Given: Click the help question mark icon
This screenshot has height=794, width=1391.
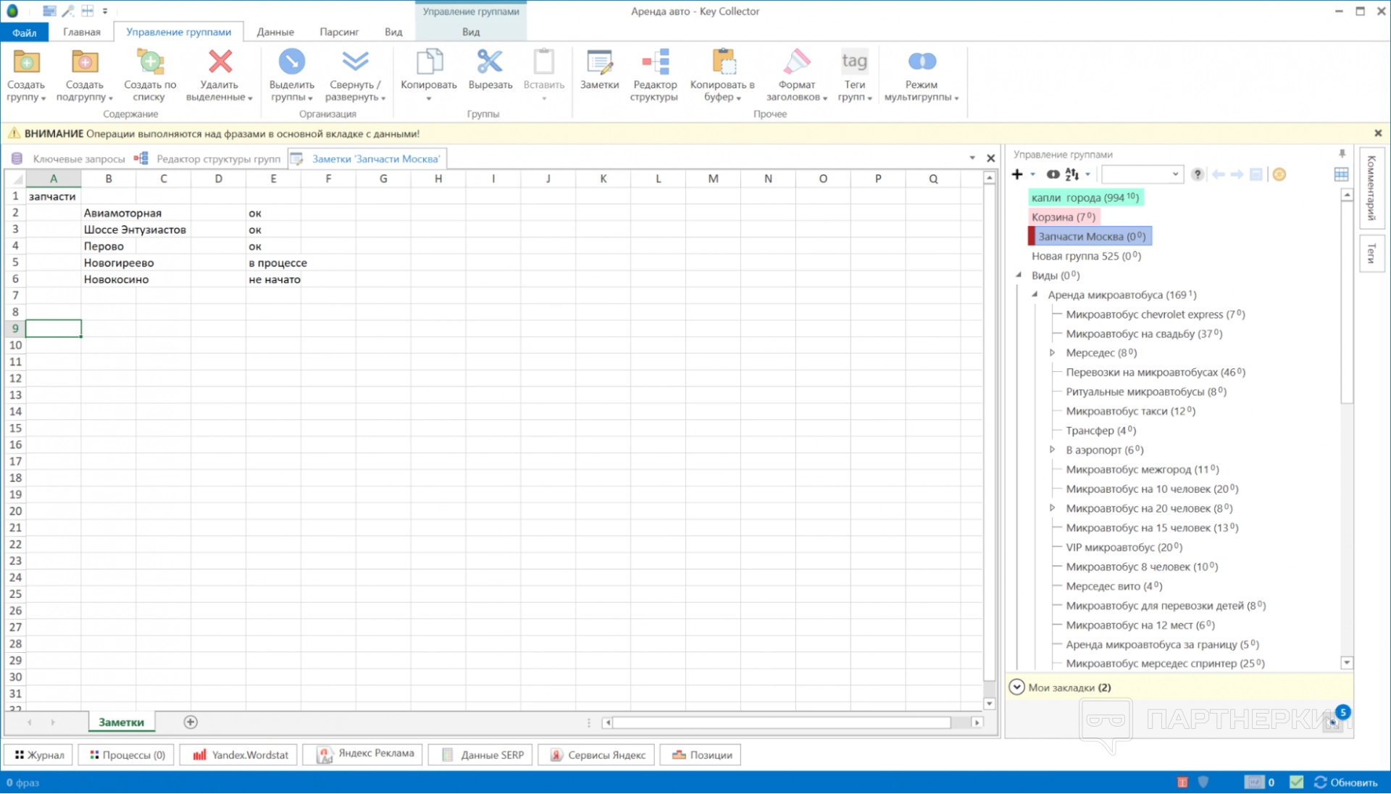Looking at the screenshot, I should (x=1198, y=174).
